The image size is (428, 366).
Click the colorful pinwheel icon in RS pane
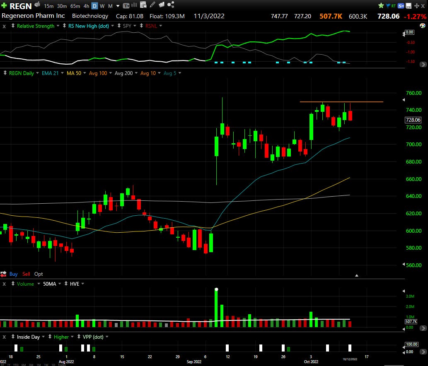[422, 26]
